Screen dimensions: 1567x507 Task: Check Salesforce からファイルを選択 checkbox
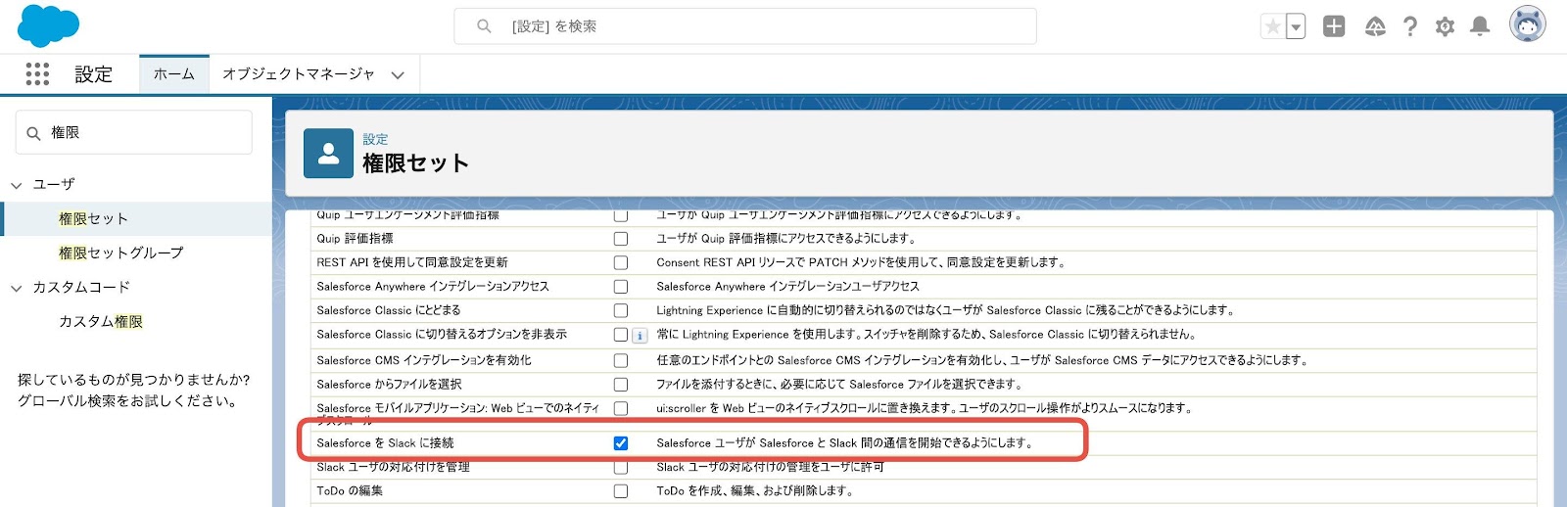[621, 385]
